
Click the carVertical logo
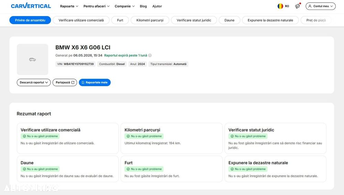[31, 6]
